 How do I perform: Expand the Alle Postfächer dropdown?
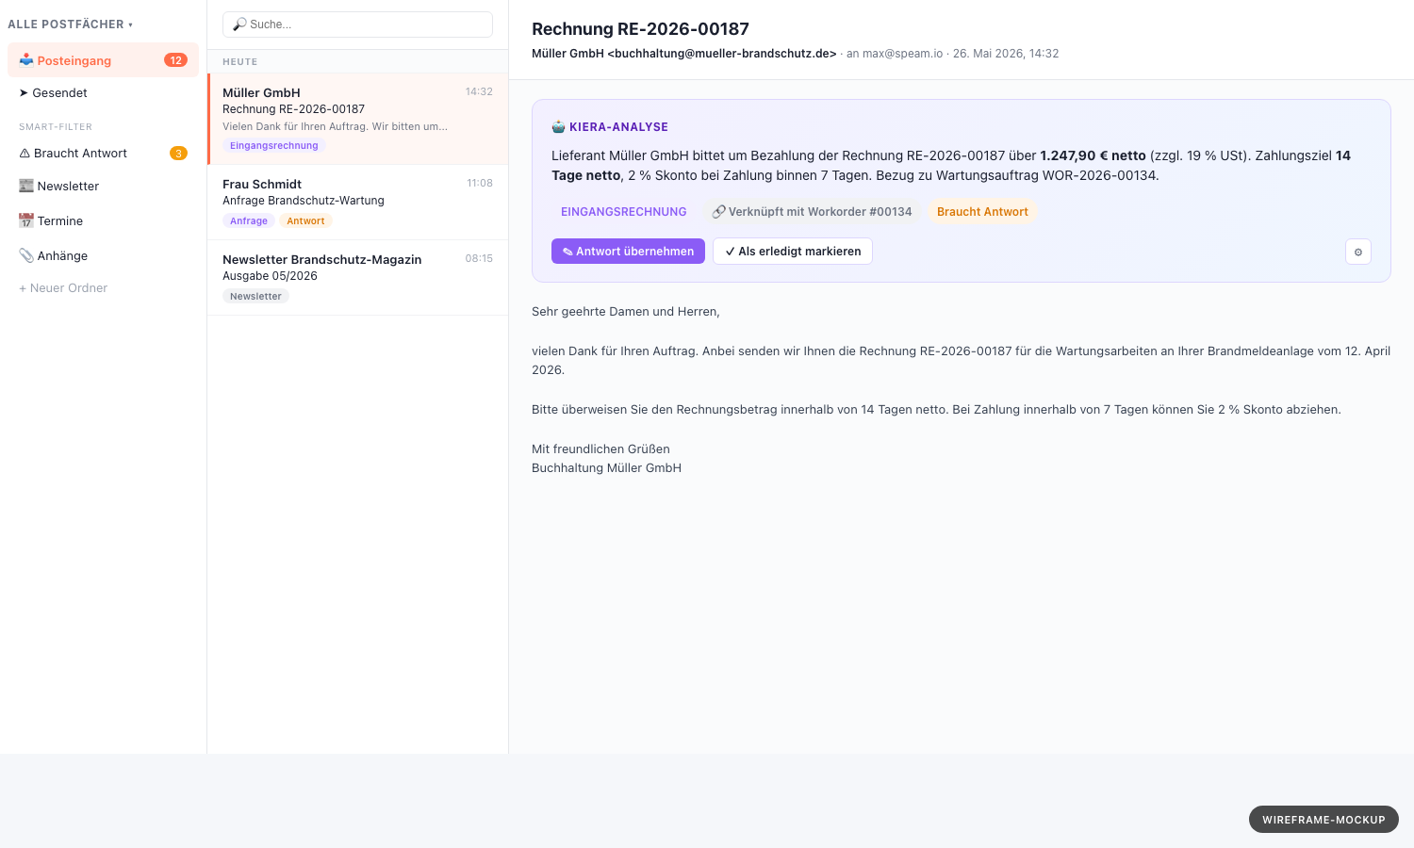click(71, 24)
